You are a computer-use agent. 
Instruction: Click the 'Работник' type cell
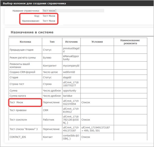pyautogui.click(x=52, y=120)
